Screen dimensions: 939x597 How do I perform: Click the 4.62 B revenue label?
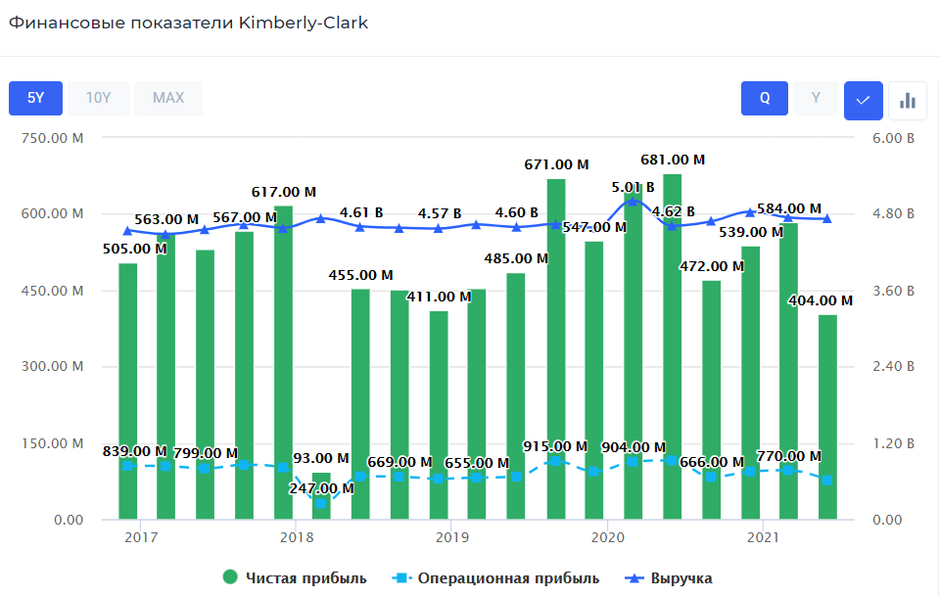pos(673,211)
